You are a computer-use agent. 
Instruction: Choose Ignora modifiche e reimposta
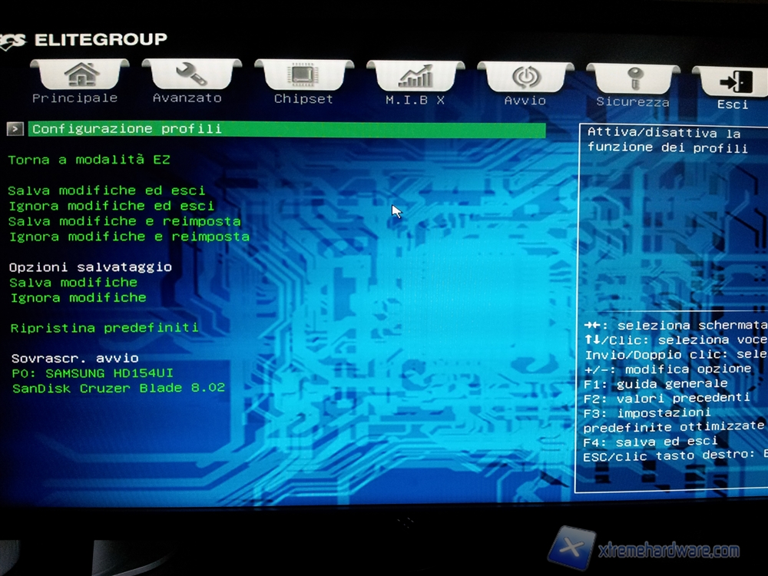pos(129,237)
